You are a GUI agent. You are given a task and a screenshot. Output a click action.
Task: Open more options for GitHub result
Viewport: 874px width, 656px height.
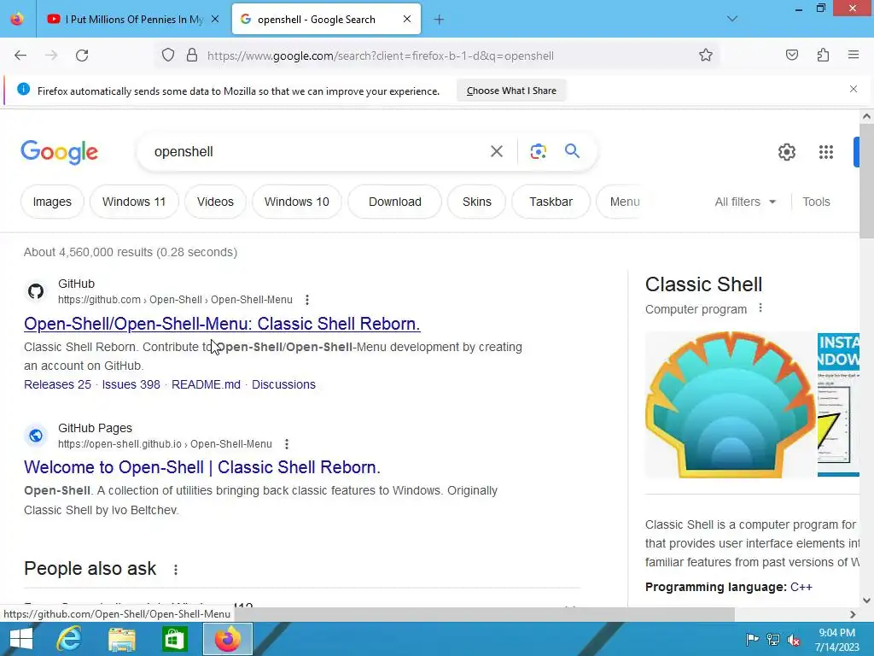click(x=306, y=300)
